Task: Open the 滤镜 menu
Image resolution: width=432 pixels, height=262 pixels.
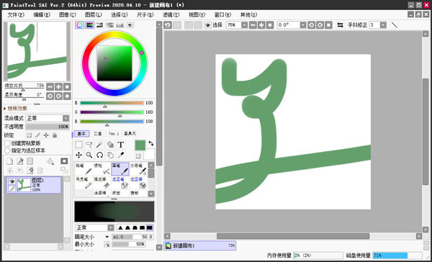Action: tap(171, 15)
